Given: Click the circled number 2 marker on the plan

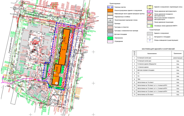Looking at the screenshot, I should (33, 75).
